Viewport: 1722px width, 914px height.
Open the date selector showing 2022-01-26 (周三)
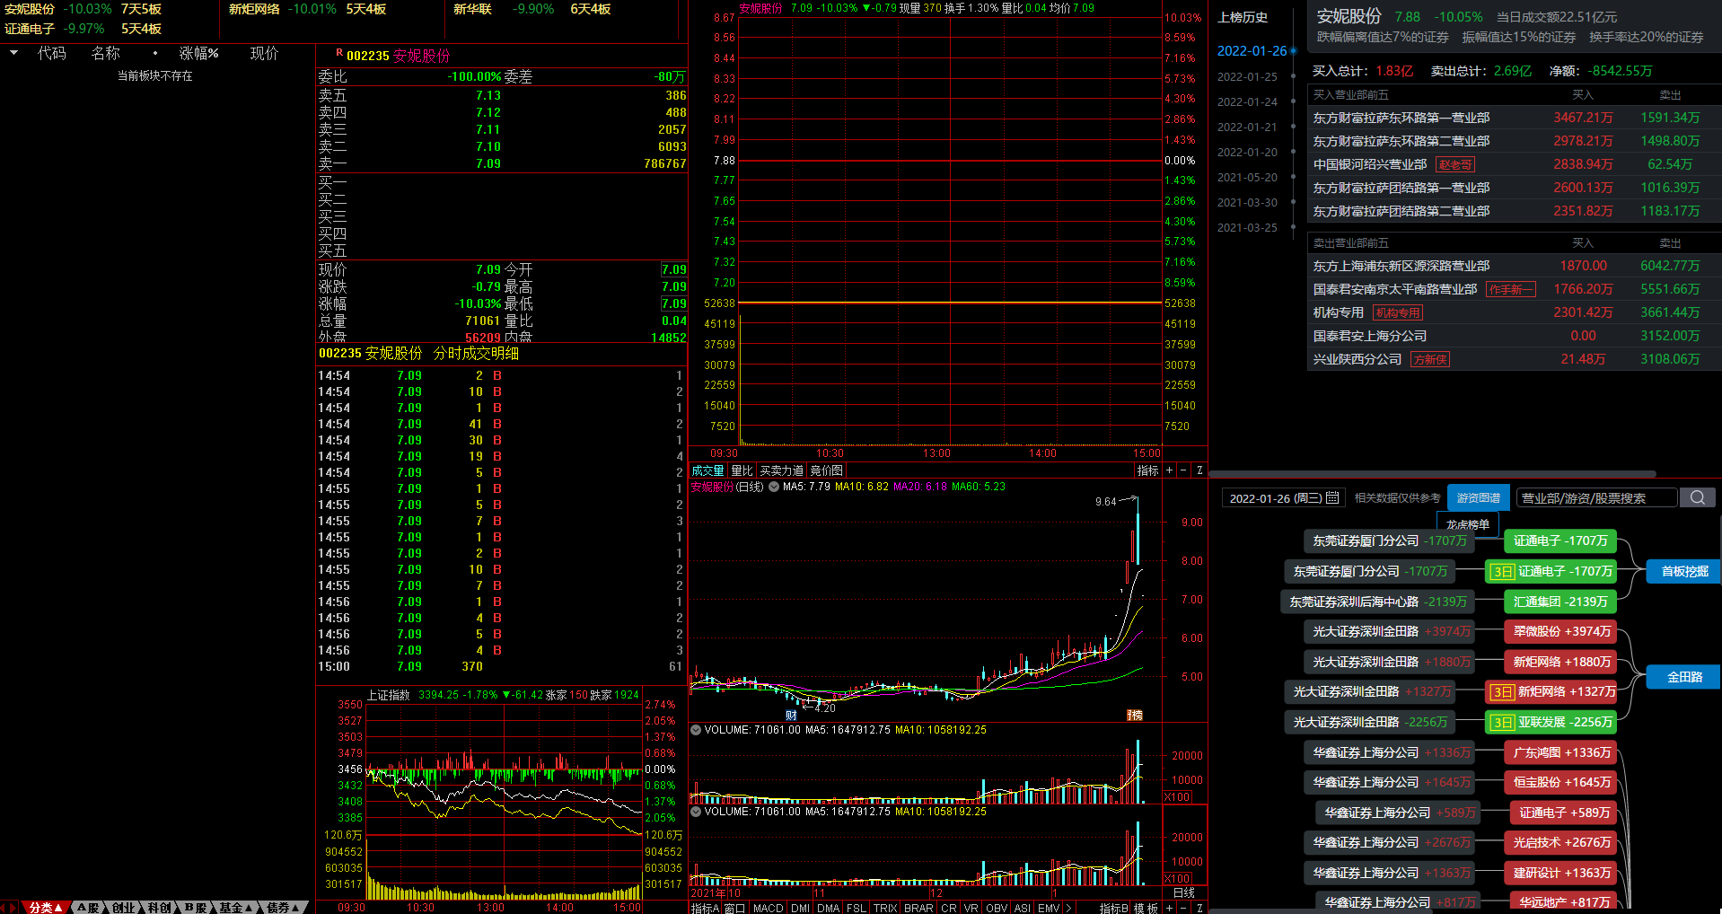click(x=1284, y=497)
